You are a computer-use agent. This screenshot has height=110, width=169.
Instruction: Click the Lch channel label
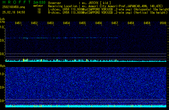click(2, 19)
